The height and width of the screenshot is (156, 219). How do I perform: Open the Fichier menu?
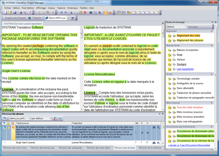click(8, 8)
